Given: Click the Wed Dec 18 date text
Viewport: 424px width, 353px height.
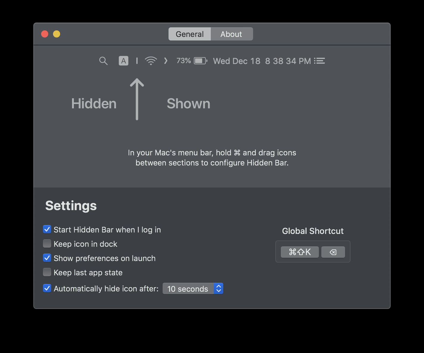Looking at the screenshot, I should (x=237, y=61).
